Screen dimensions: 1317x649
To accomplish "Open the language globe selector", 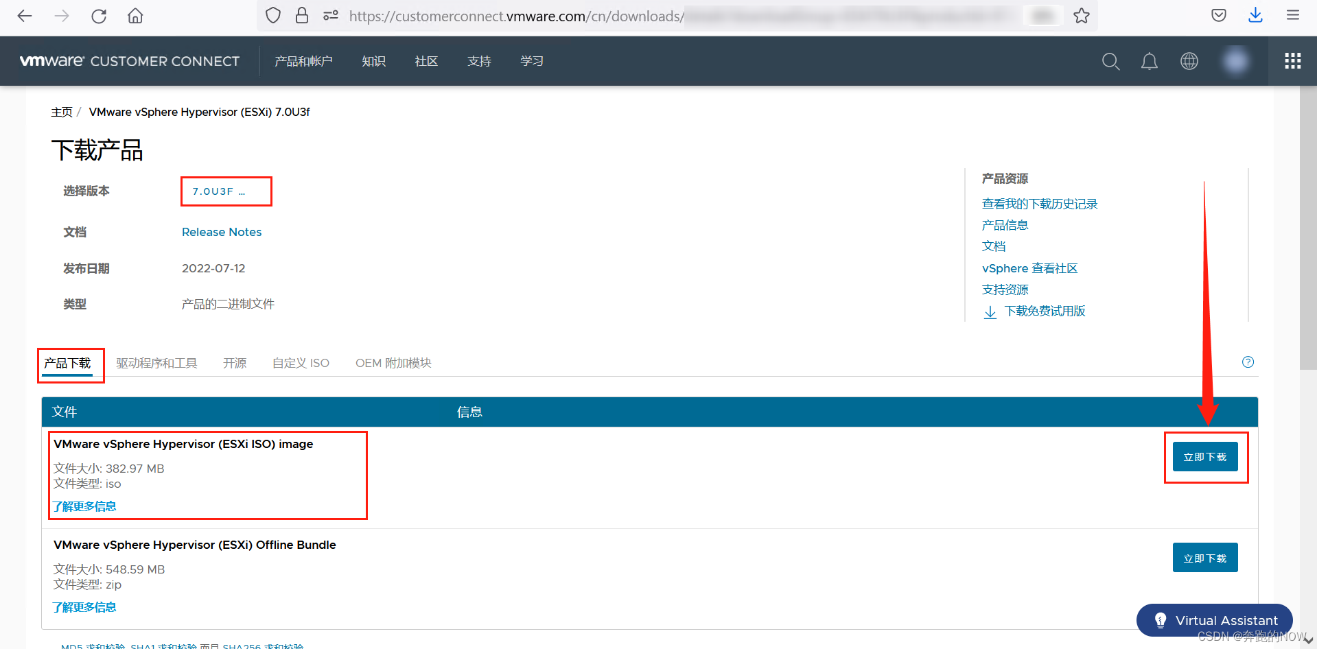I will (1189, 61).
